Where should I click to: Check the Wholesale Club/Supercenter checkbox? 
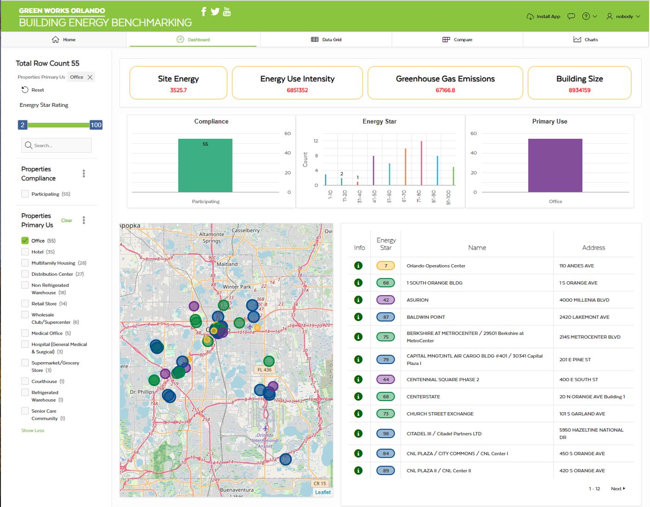[x=25, y=315]
